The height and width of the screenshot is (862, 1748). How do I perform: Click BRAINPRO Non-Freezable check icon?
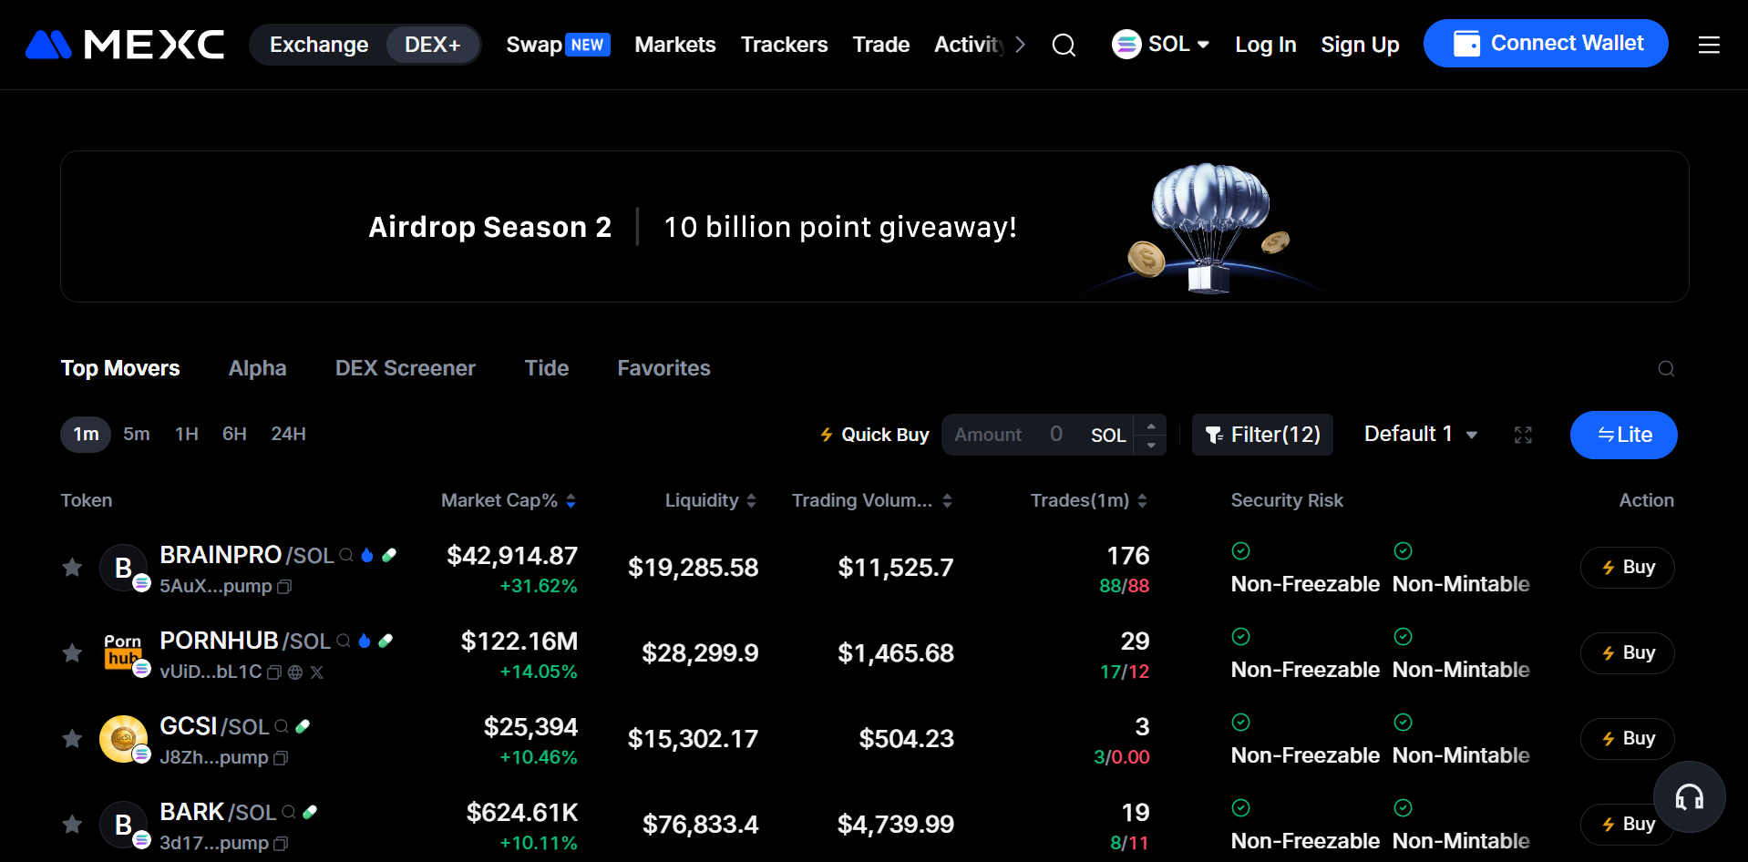pos(1240,550)
